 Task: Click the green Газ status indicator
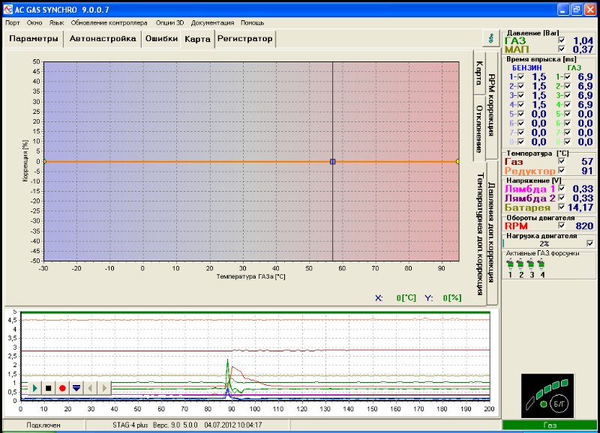(x=550, y=426)
